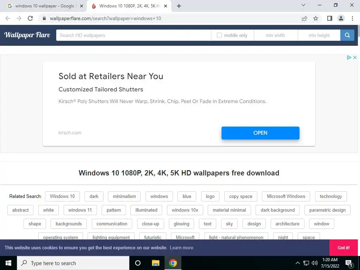Select the close-up tag
This screenshot has height=270, width=360.
[x=150, y=224]
